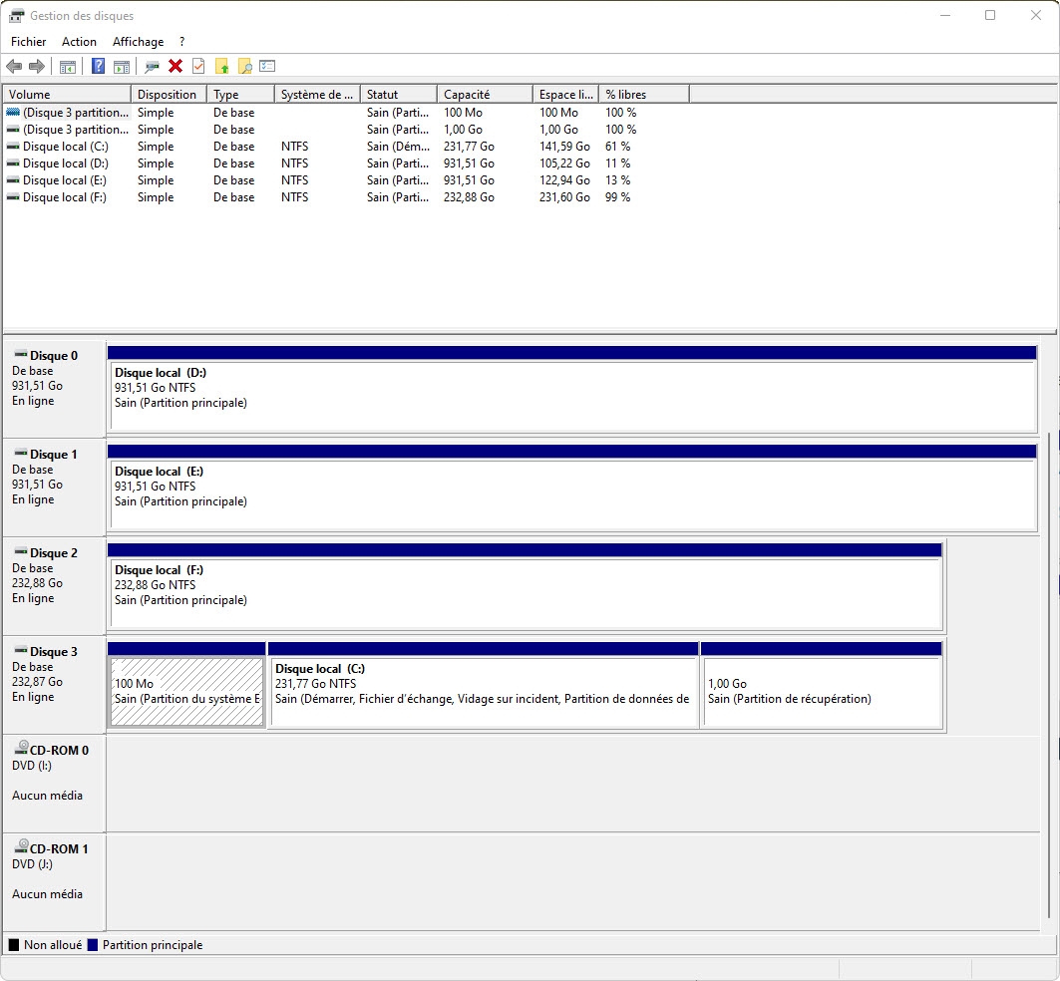This screenshot has height=981, width=1060.
Task: Click the show/hide console tree icon
Action: click(68, 67)
